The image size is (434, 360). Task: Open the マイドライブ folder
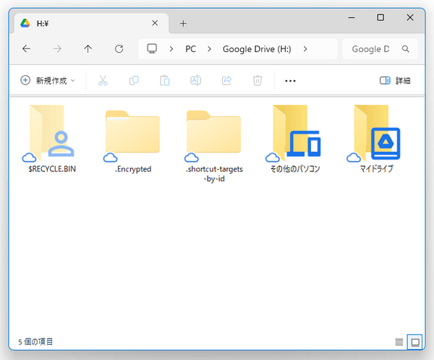[375, 134]
